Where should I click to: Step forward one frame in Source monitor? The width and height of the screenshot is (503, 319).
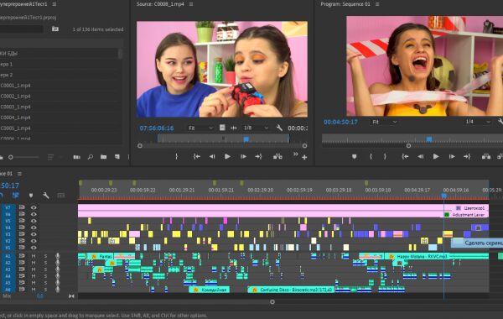pos(243,156)
